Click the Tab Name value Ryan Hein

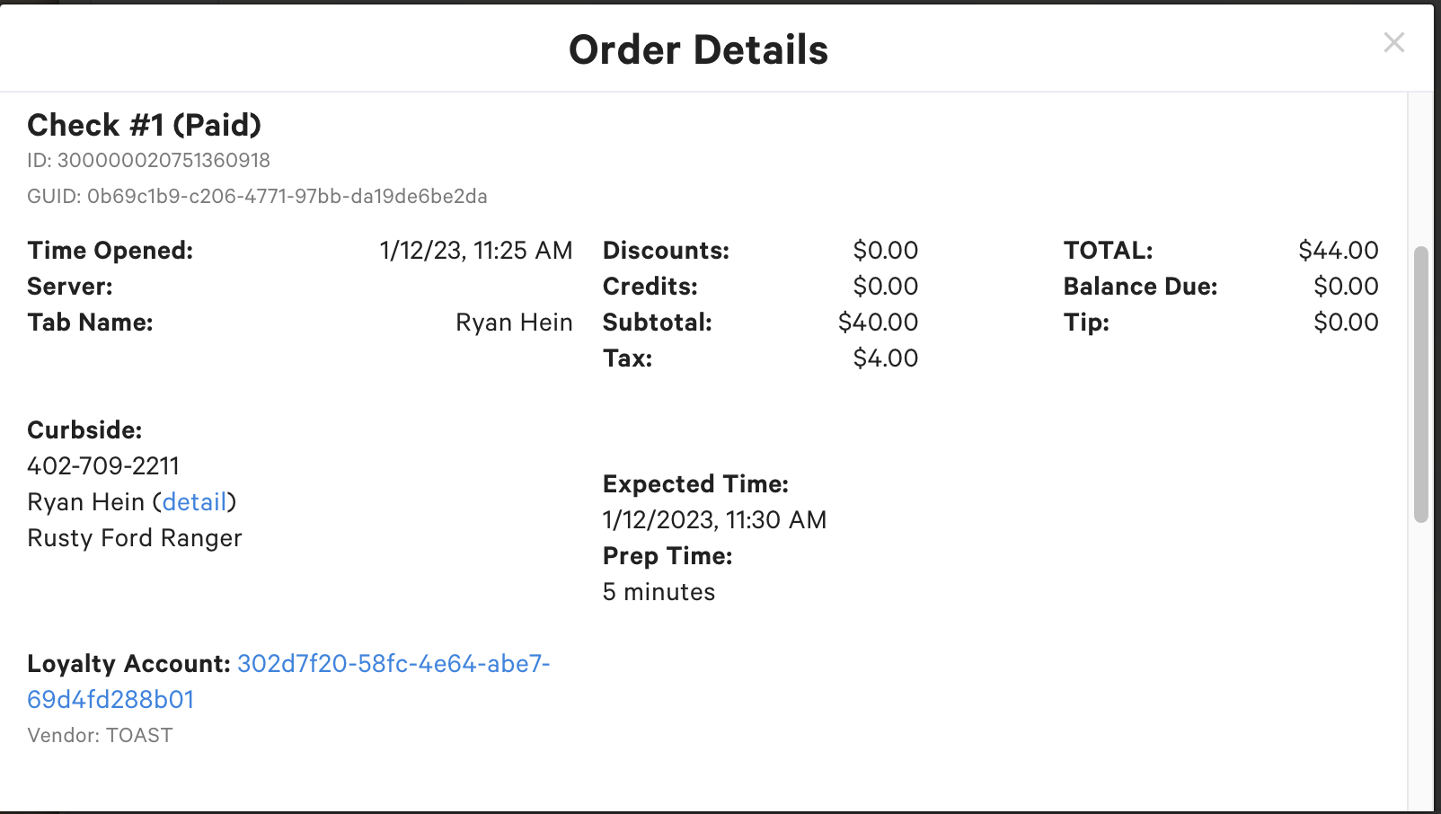tap(514, 323)
